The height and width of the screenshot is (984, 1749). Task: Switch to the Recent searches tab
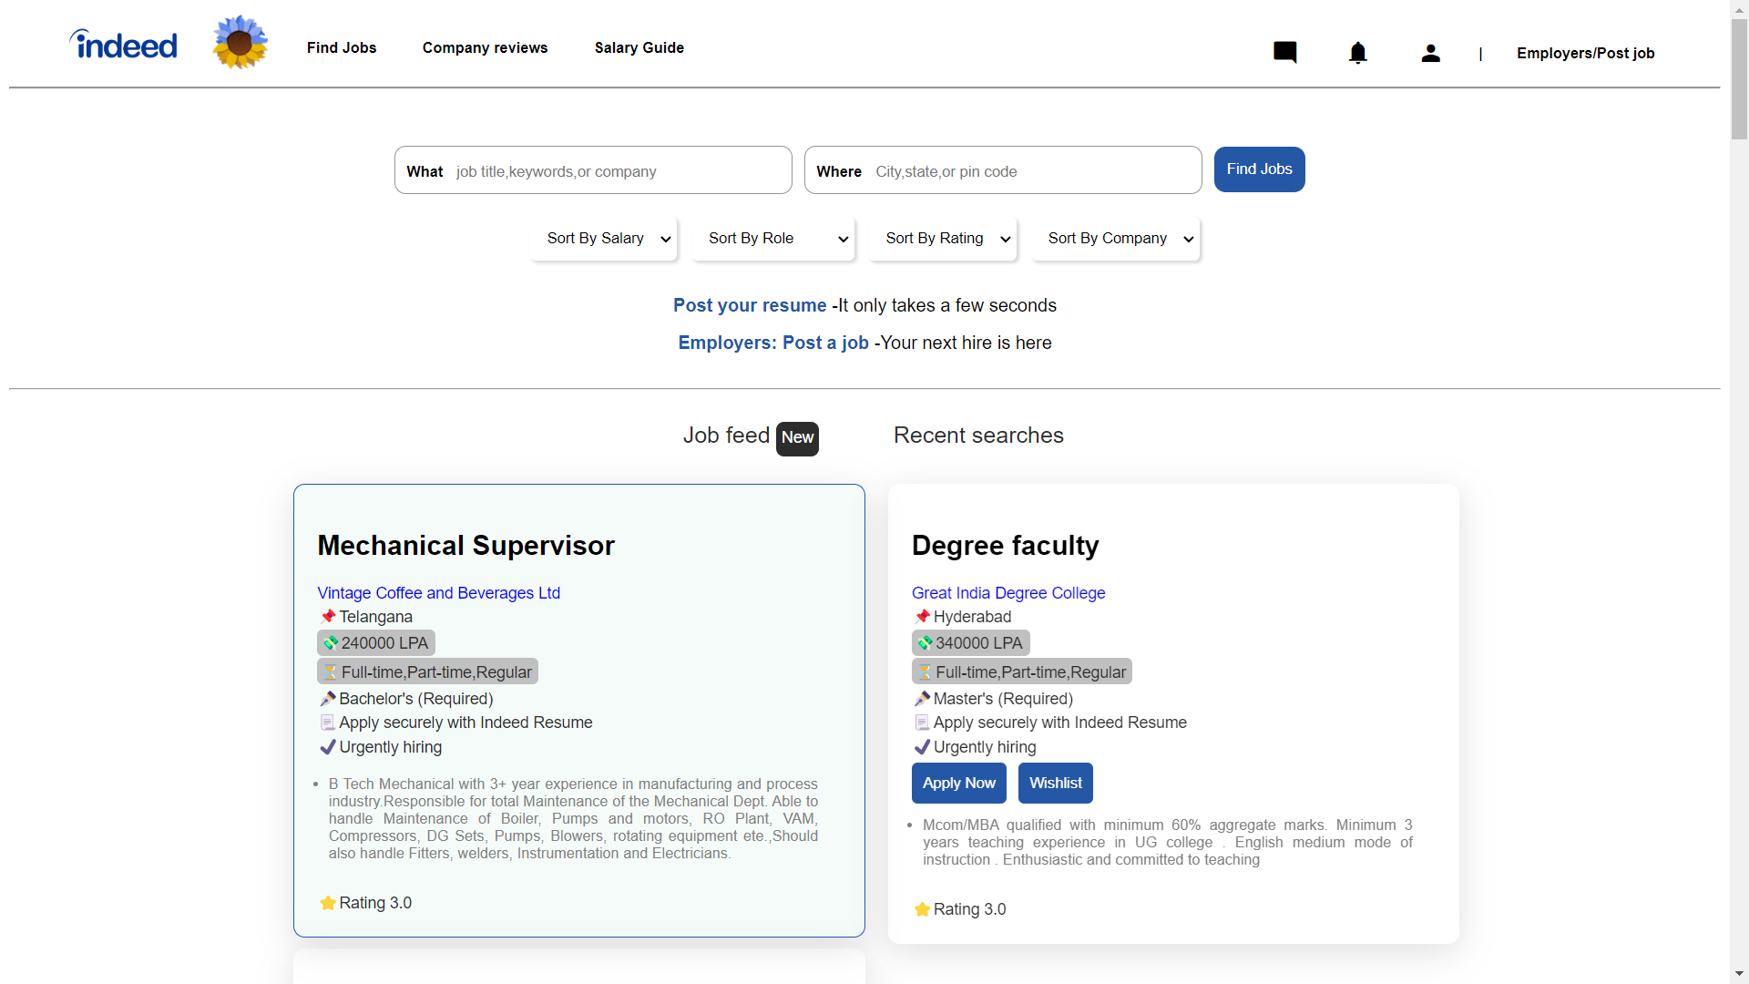click(978, 436)
